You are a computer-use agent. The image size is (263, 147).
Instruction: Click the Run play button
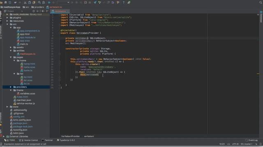pos(72,2)
